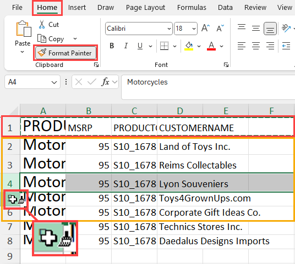Select column A header

coord(43,110)
